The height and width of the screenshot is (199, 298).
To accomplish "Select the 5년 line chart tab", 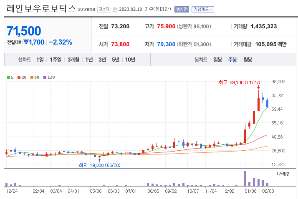I will pyautogui.click(x=116, y=60).
